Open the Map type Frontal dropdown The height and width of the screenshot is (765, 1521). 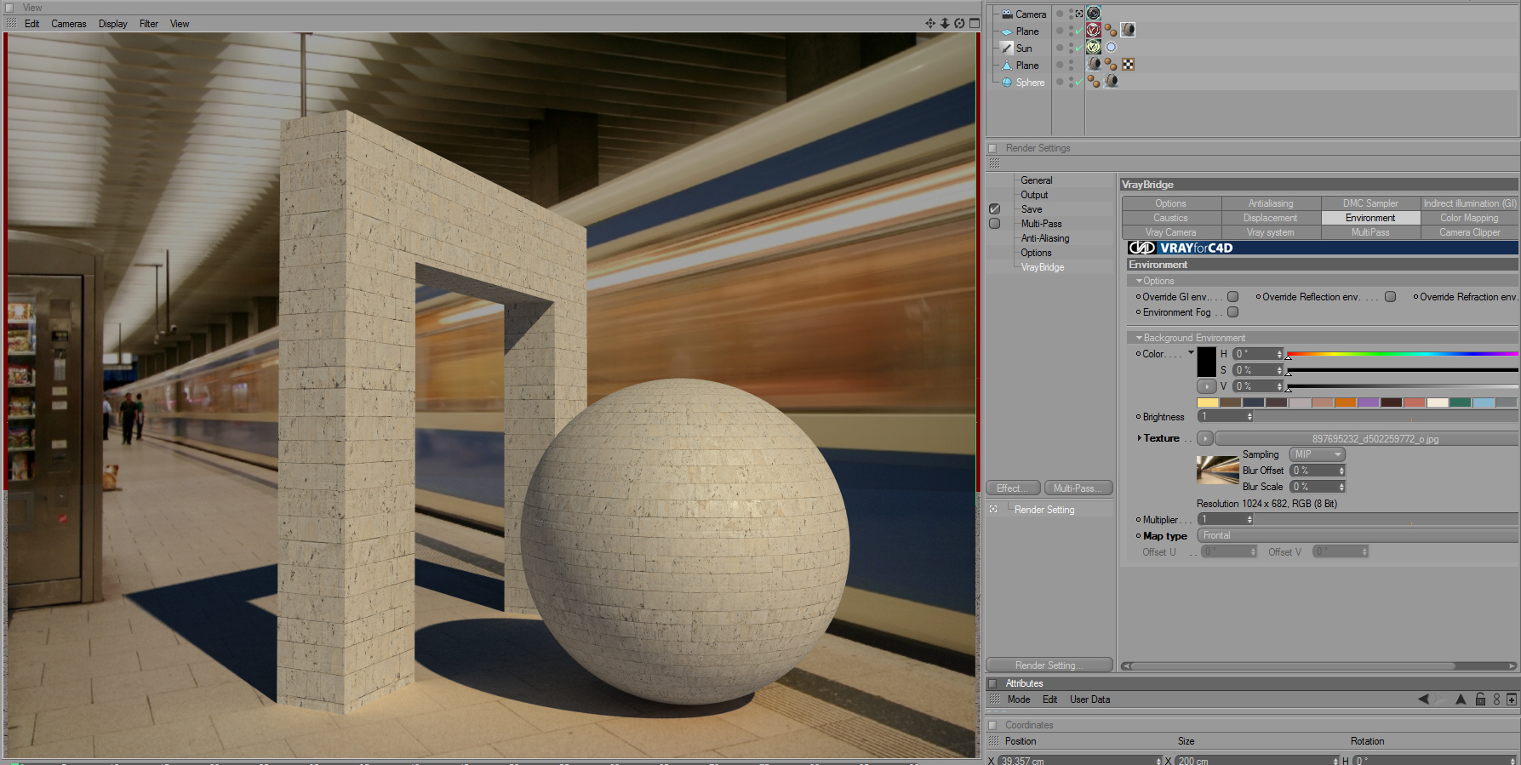point(1358,535)
